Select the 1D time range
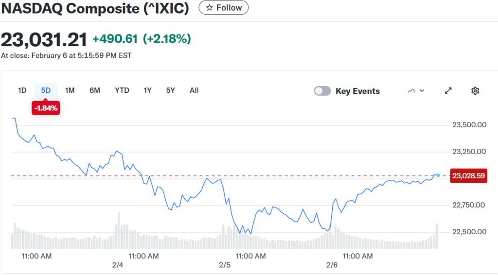Image resolution: width=498 pixels, height=276 pixels. pos(22,90)
